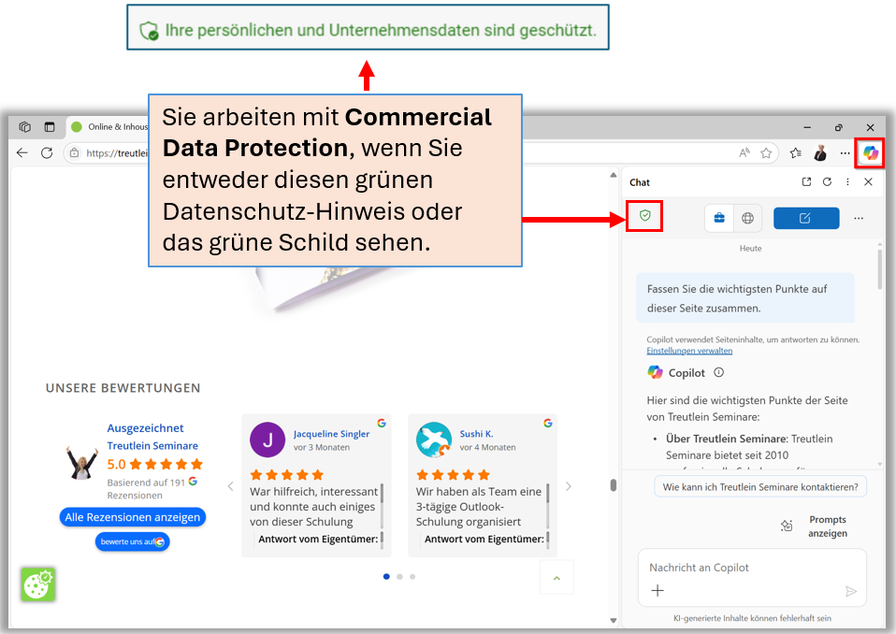The width and height of the screenshot is (896, 634).
Task: Open the Copilot sidebar icon in Edge toolbar
Action: [x=870, y=153]
